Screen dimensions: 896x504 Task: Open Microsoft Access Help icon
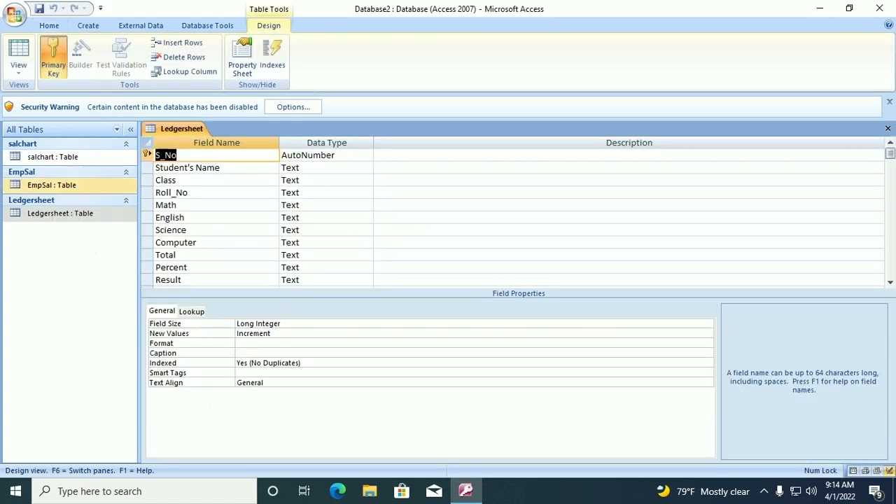point(888,25)
